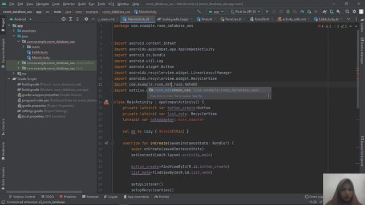Toggle the Build Variants side tab
The height and width of the screenshot is (205, 365).
pos(3,178)
